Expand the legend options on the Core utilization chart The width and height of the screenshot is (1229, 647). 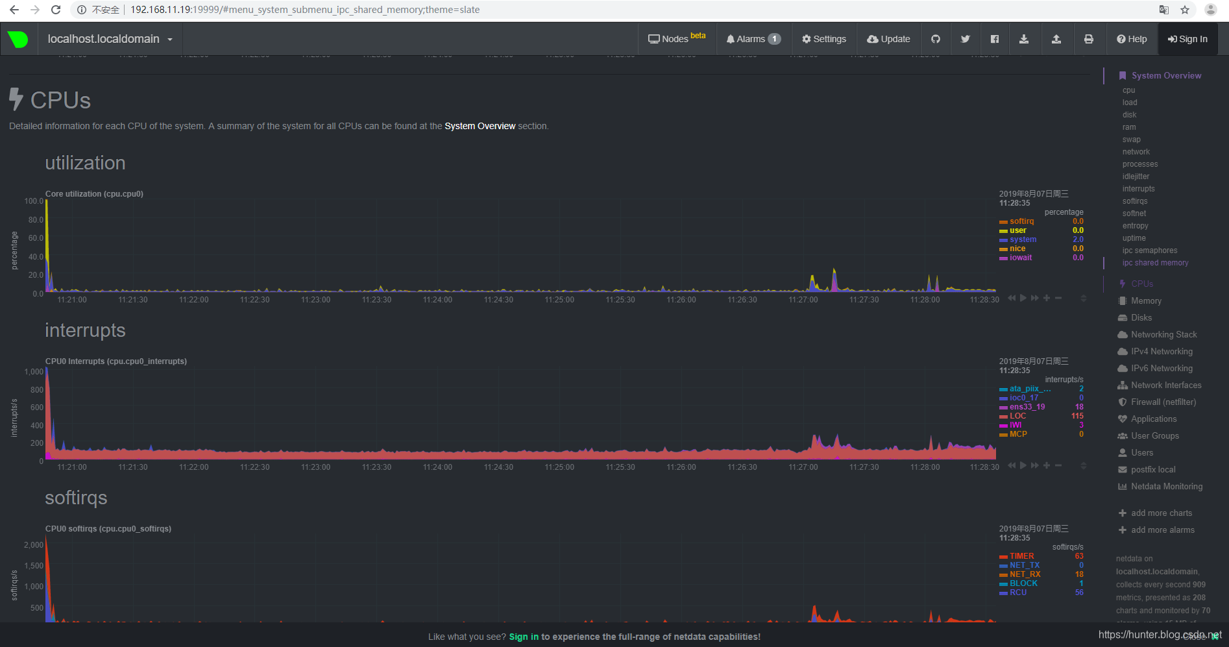tap(1083, 299)
